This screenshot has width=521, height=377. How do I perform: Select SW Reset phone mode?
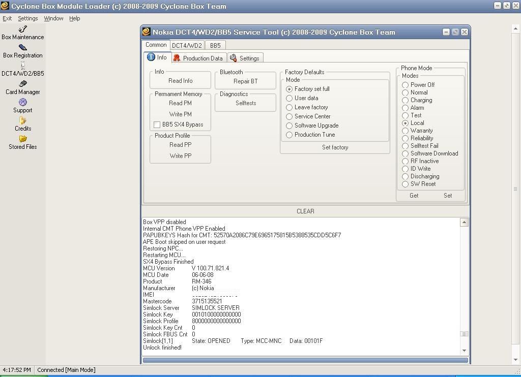(405, 184)
